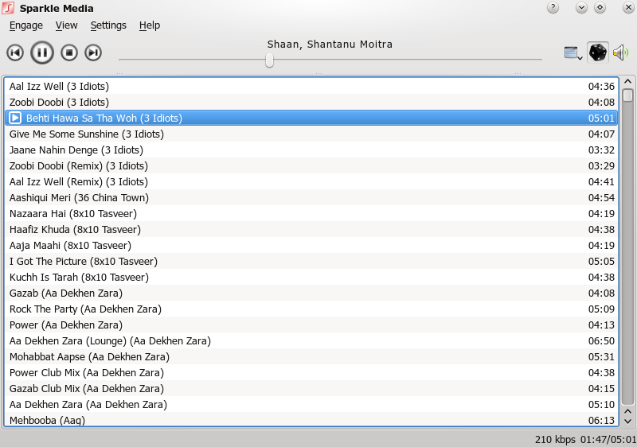Select Aa Dekhen Zara (Lounge) track

point(311,340)
